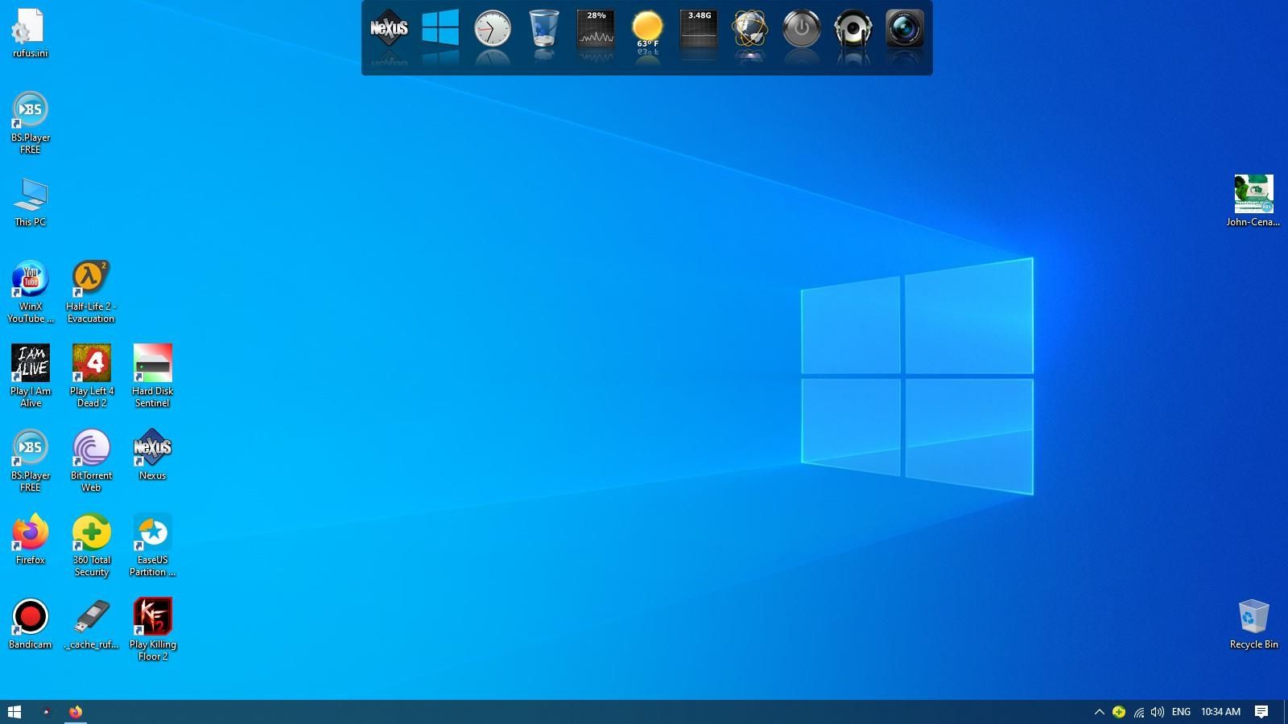Viewport: 1288px width, 724px height.
Task: Click the CPU meter showing 28%
Action: 596,29
